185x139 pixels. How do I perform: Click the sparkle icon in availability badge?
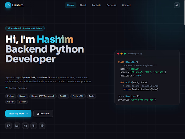click(9, 28)
